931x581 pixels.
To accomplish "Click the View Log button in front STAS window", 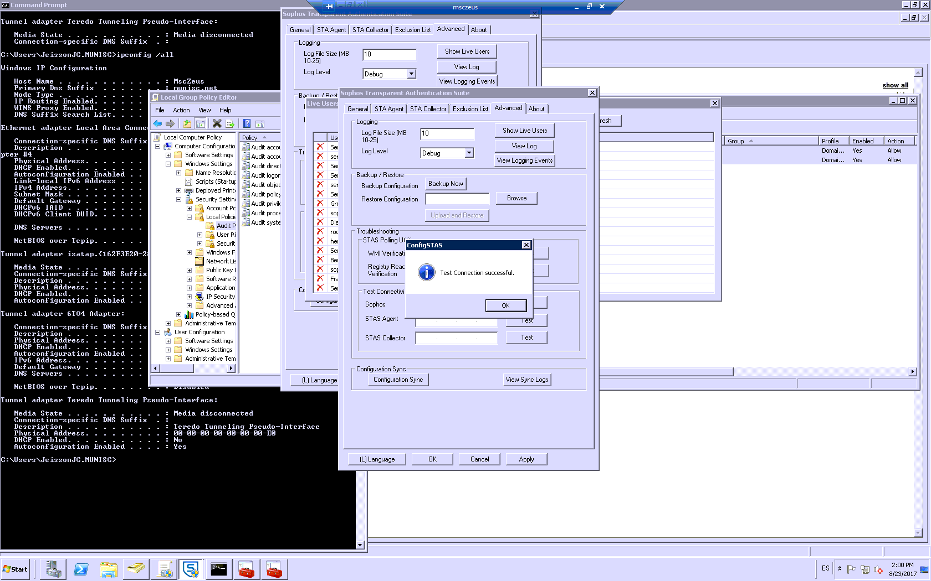I will point(524,146).
